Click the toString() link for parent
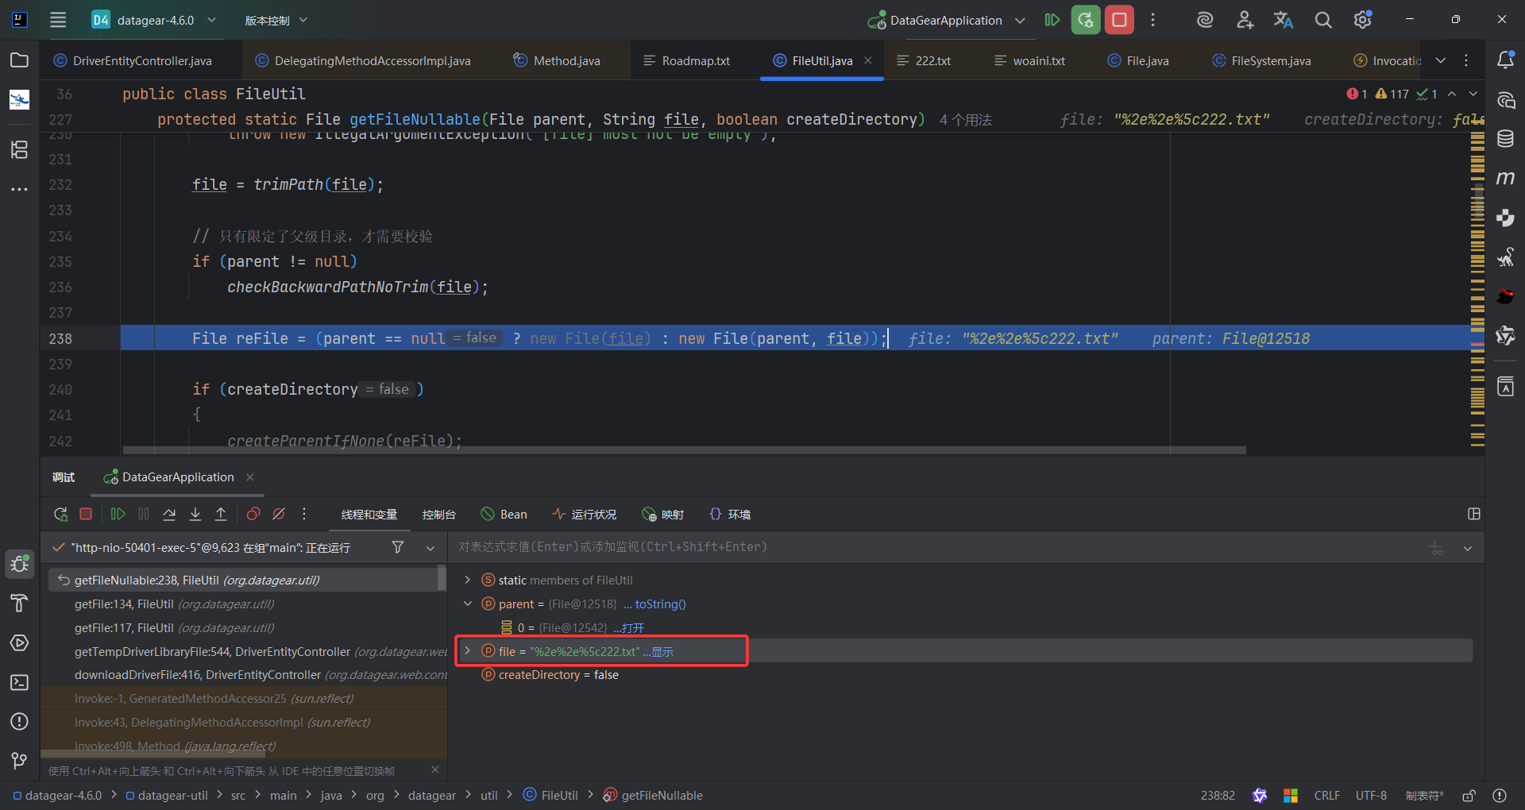 (661, 604)
